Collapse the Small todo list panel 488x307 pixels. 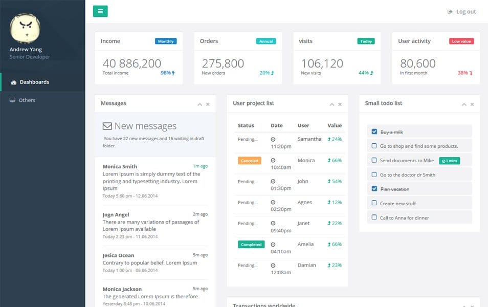pyautogui.click(x=463, y=103)
